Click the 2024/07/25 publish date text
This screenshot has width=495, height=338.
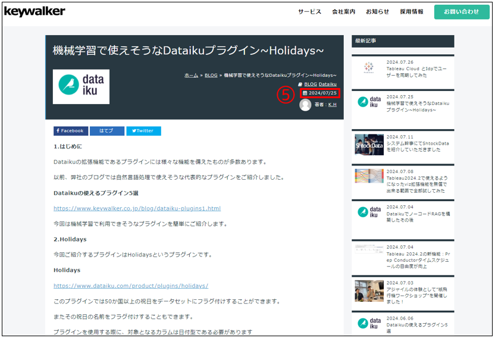tap(322, 93)
